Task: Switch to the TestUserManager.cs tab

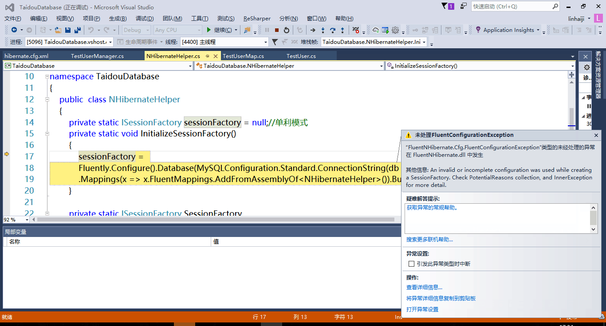Action: (x=97, y=56)
